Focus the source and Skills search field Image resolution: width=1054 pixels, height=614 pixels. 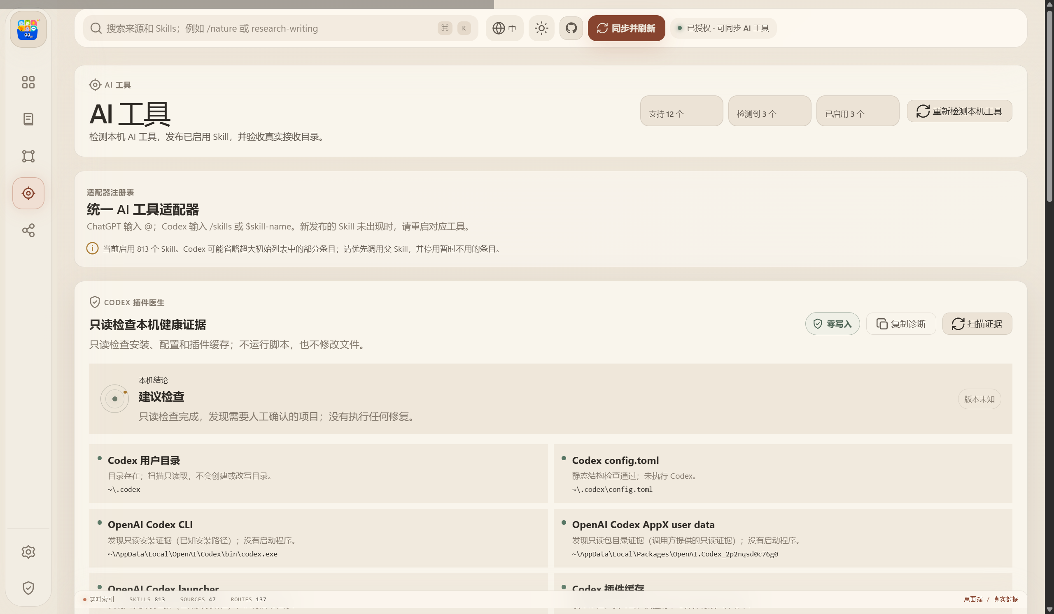[280, 28]
